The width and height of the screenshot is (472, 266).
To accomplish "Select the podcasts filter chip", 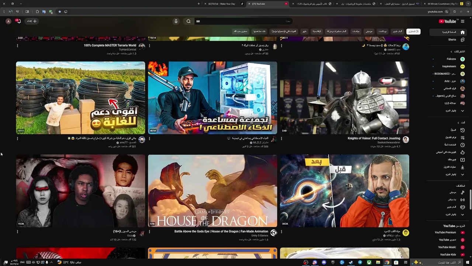I will coord(383,31).
